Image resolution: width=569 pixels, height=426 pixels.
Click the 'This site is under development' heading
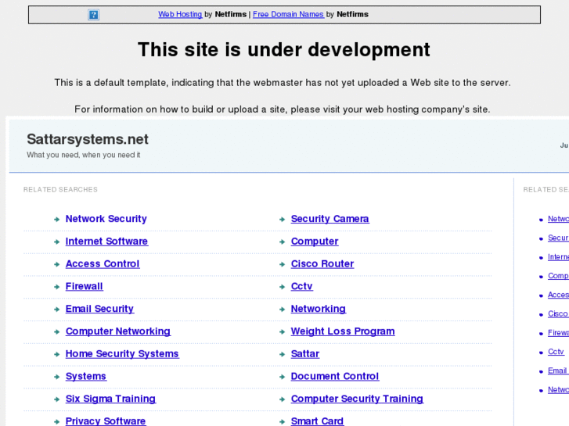pyautogui.click(x=284, y=50)
